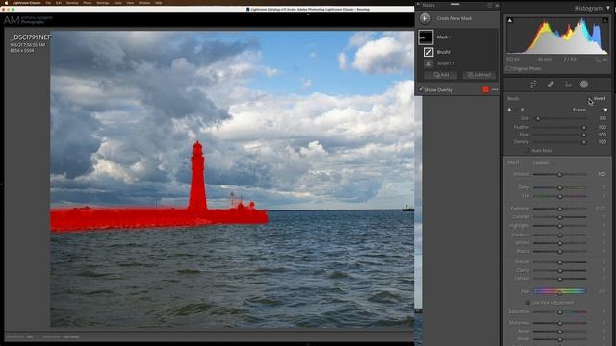The height and width of the screenshot is (346, 616).
Task: Adjust the Saturation slider
Action: pos(559,312)
